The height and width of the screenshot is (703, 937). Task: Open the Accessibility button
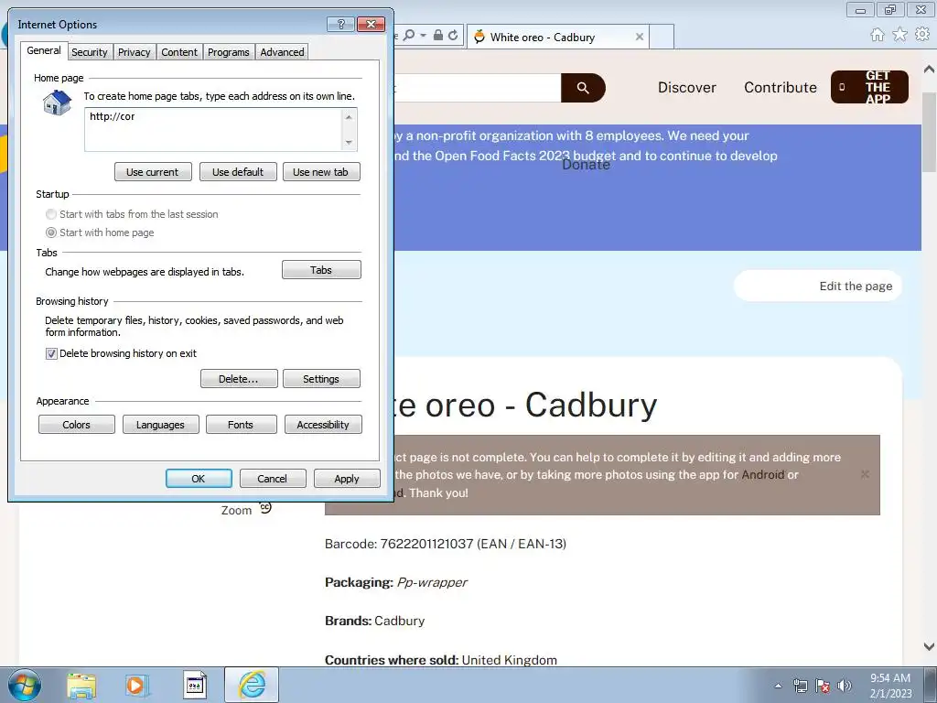pos(323,425)
